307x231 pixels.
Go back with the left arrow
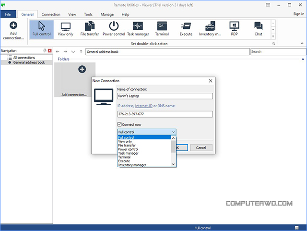click(58, 52)
